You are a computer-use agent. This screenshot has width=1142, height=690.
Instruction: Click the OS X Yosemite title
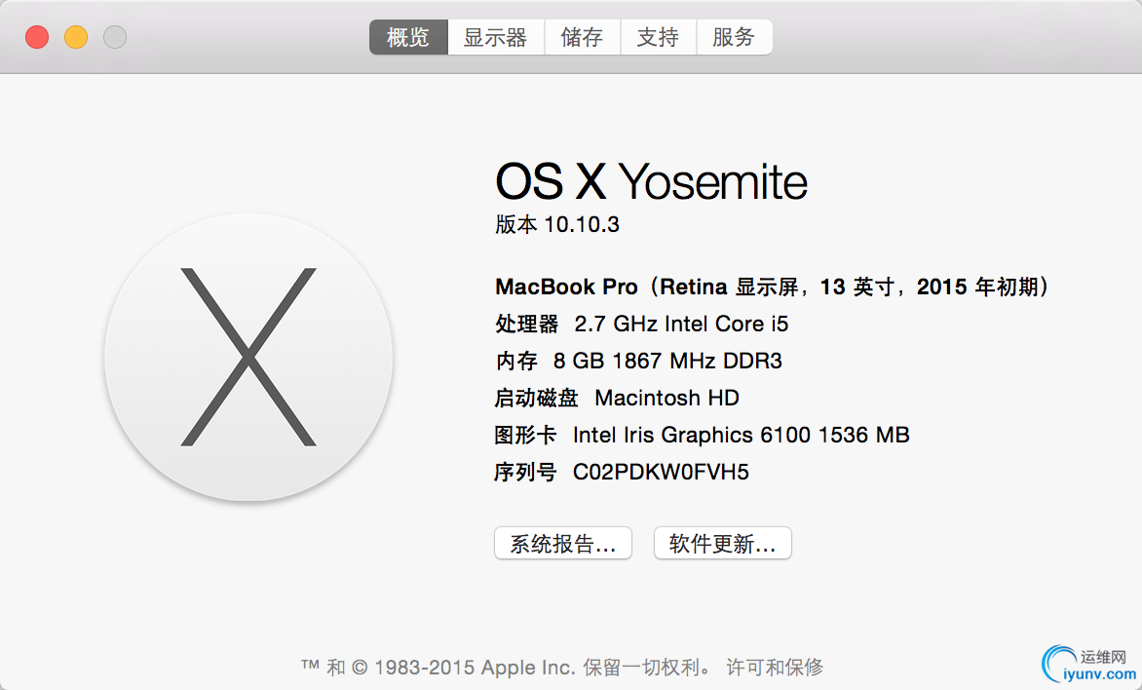point(651,181)
